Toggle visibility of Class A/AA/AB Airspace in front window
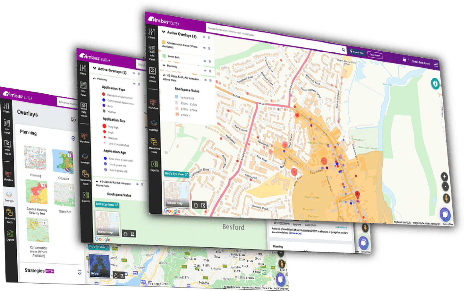466x291 pixels. coord(205,80)
